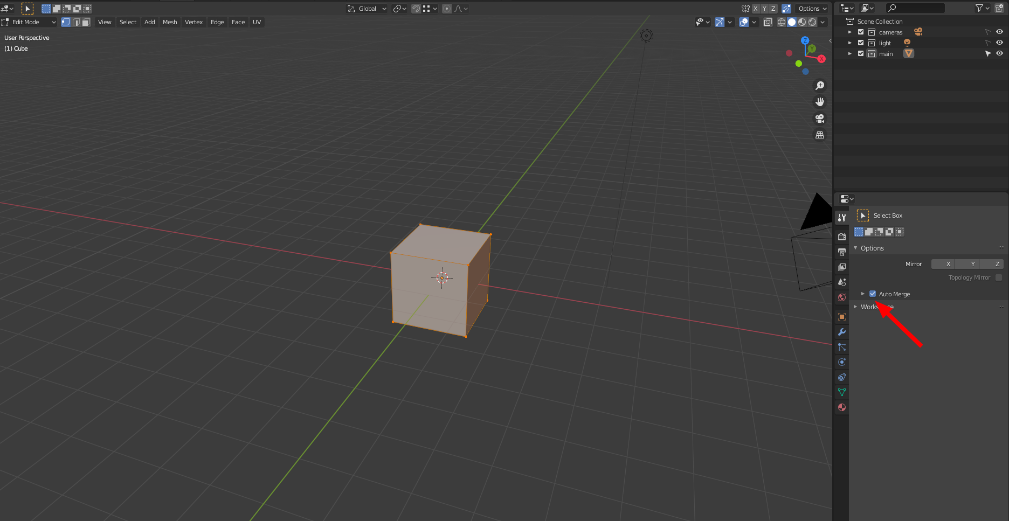Image resolution: width=1009 pixels, height=521 pixels.
Task: Hide cameras collection with eye icon
Action: pos(999,32)
